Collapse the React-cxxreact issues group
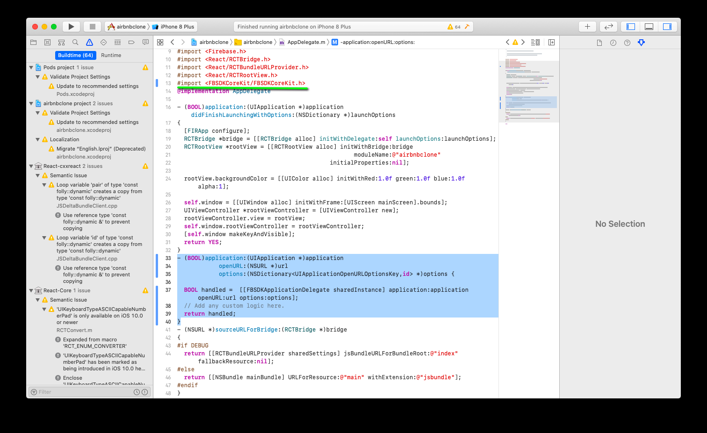This screenshot has width=707, height=433. (31, 166)
